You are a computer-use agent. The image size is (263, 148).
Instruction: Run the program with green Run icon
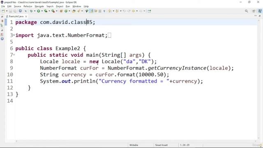pyautogui.click(x=38, y=11)
